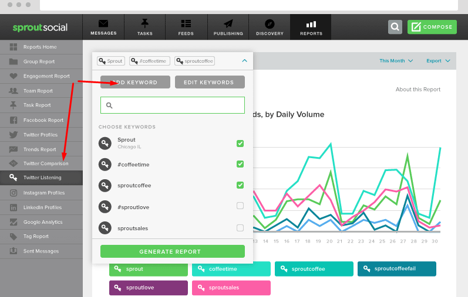Click the Add Keyword button
Screen dimensions: 468x297
(135, 82)
